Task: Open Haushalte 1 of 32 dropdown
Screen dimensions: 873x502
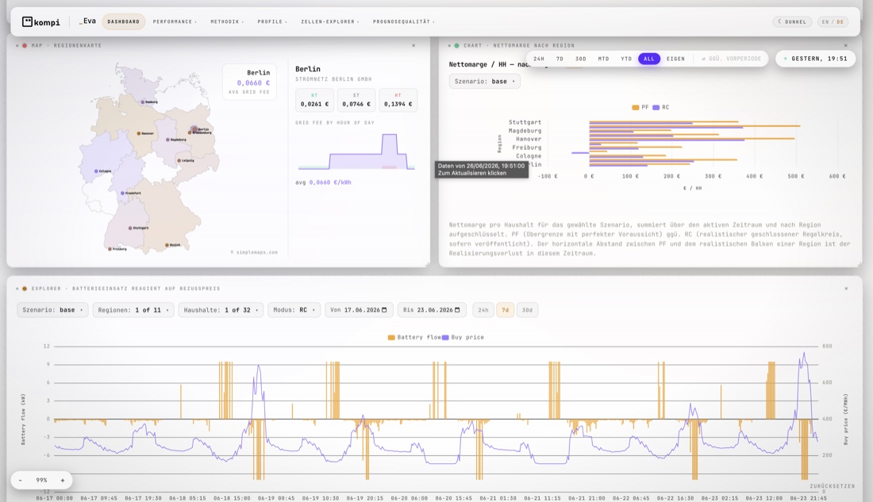Action: (x=221, y=310)
